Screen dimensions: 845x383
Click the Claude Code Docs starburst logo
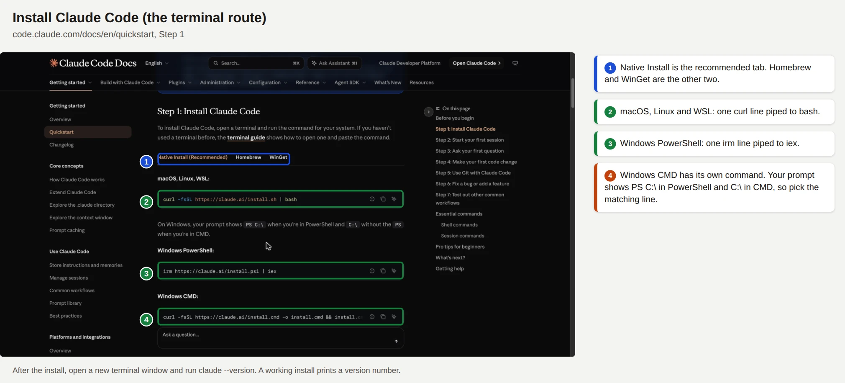coord(54,63)
